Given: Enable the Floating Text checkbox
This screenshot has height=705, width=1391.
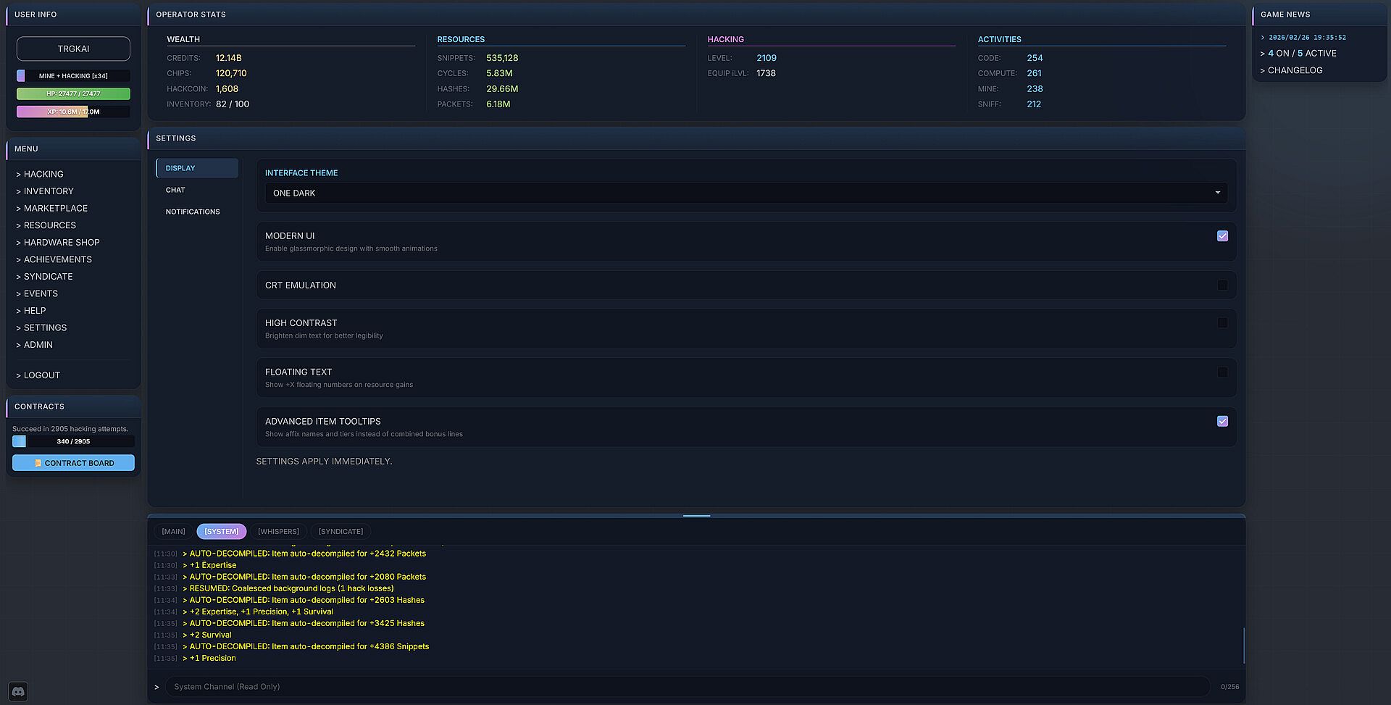Looking at the screenshot, I should (1222, 372).
